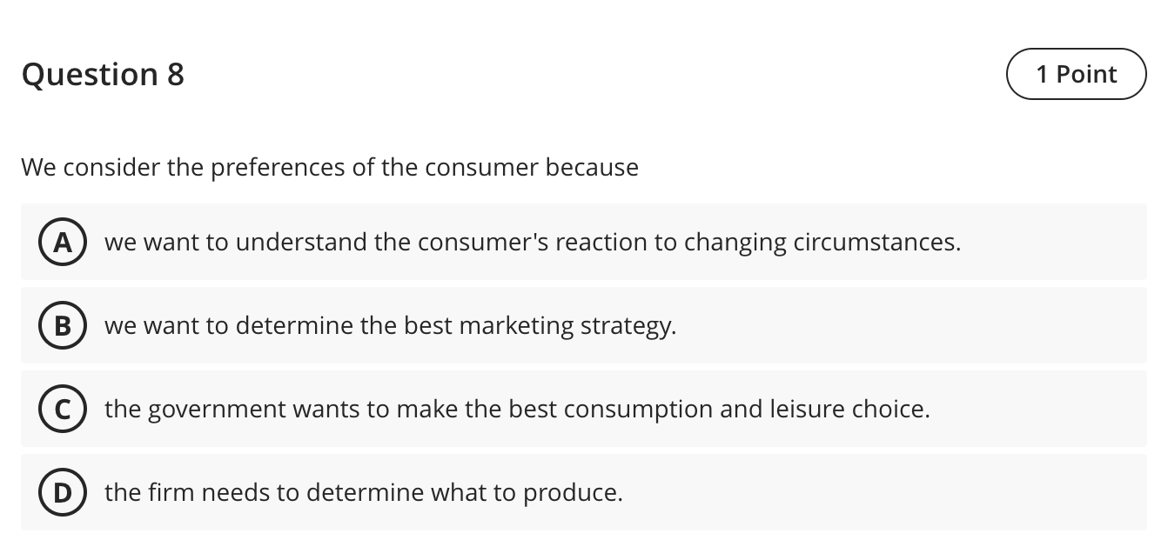Click the answer row containing option A text
The height and width of the screenshot is (560, 1168).
[x=583, y=243]
